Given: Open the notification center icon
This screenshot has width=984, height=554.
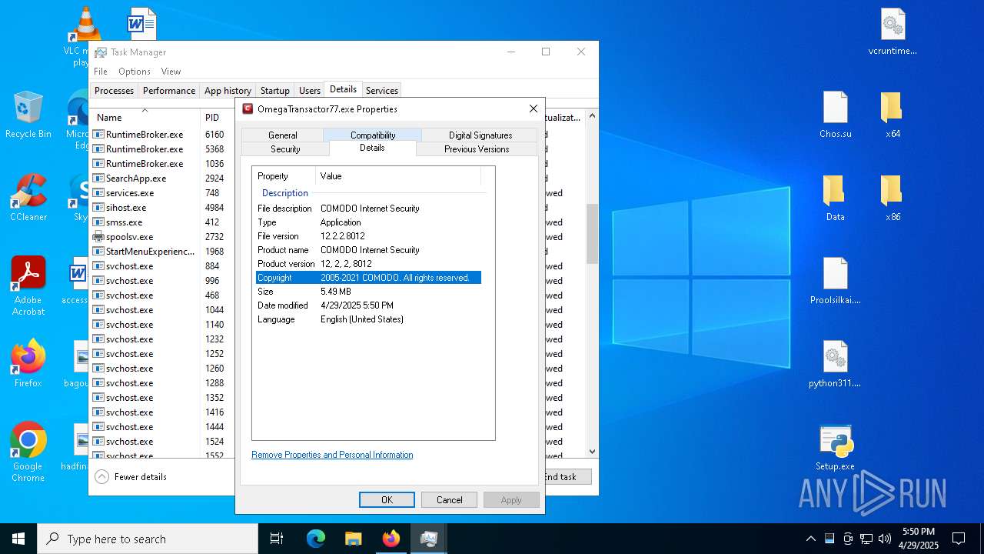Looking at the screenshot, I should pyautogui.click(x=959, y=539).
